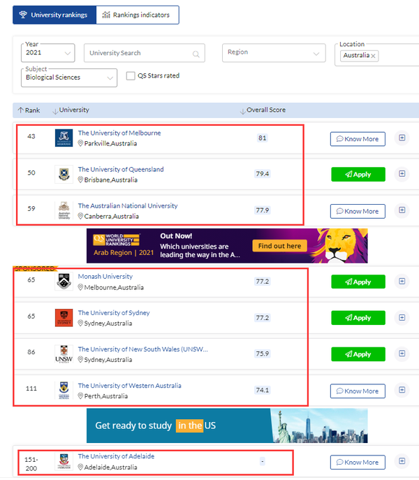Viewport: 419px width, 480px height.
Task: Open The University of Melbourne link
Action: (x=119, y=133)
